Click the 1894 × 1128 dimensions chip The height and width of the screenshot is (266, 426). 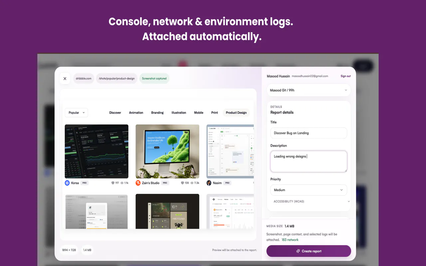point(69,250)
